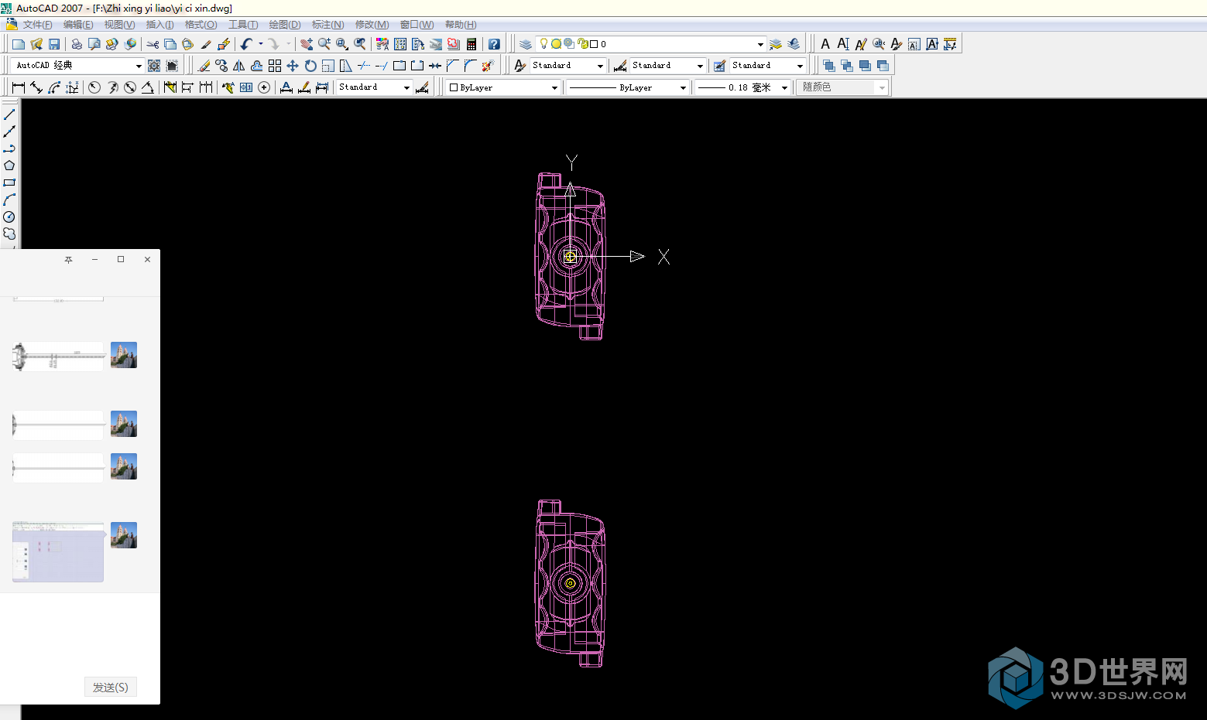Toggle the layer freeze sun icon
The height and width of the screenshot is (720, 1207).
tap(557, 44)
